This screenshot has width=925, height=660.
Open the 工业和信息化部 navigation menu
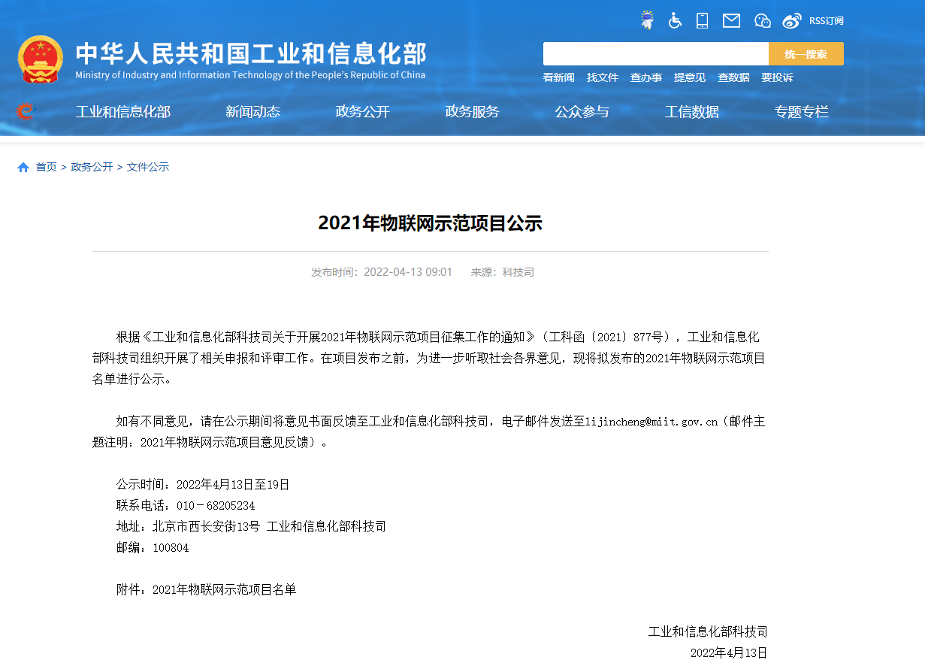pos(123,112)
